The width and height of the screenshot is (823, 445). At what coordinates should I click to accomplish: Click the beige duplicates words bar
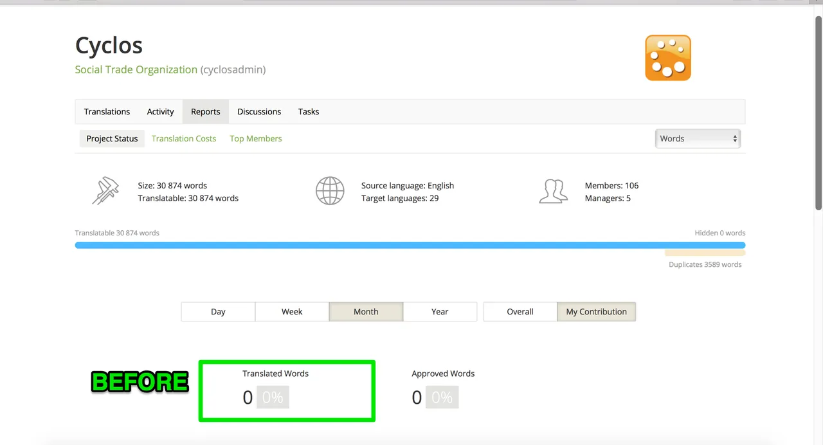click(705, 253)
